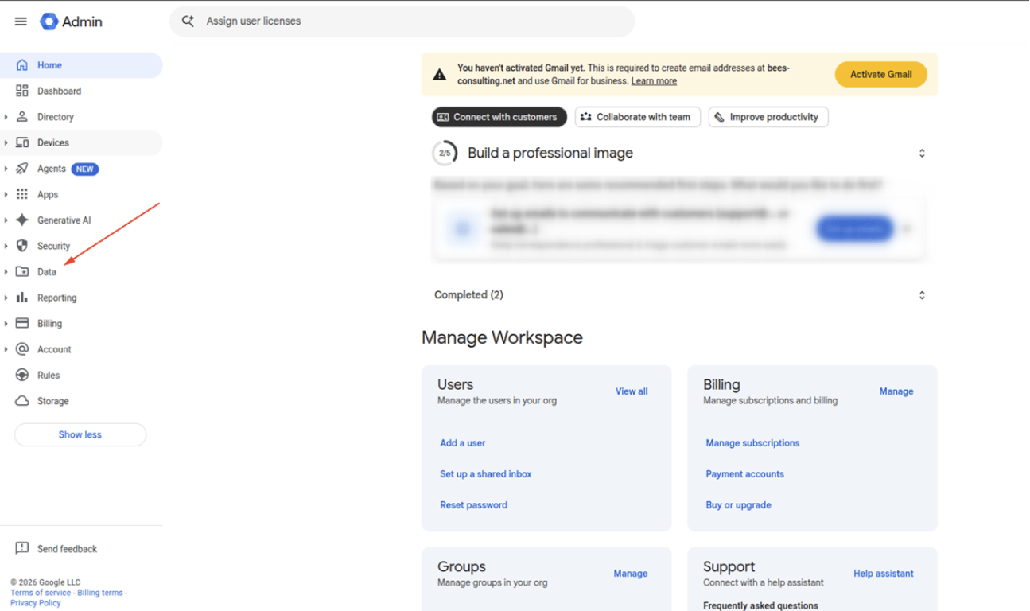Image resolution: width=1030 pixels, height=611 pixels.
Task: Expand the Apps section arrow
Action: (x=6, y=194)
